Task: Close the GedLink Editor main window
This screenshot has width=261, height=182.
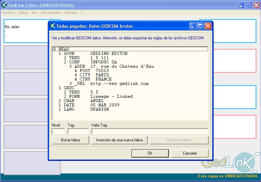Action: [x=256, y=5]
